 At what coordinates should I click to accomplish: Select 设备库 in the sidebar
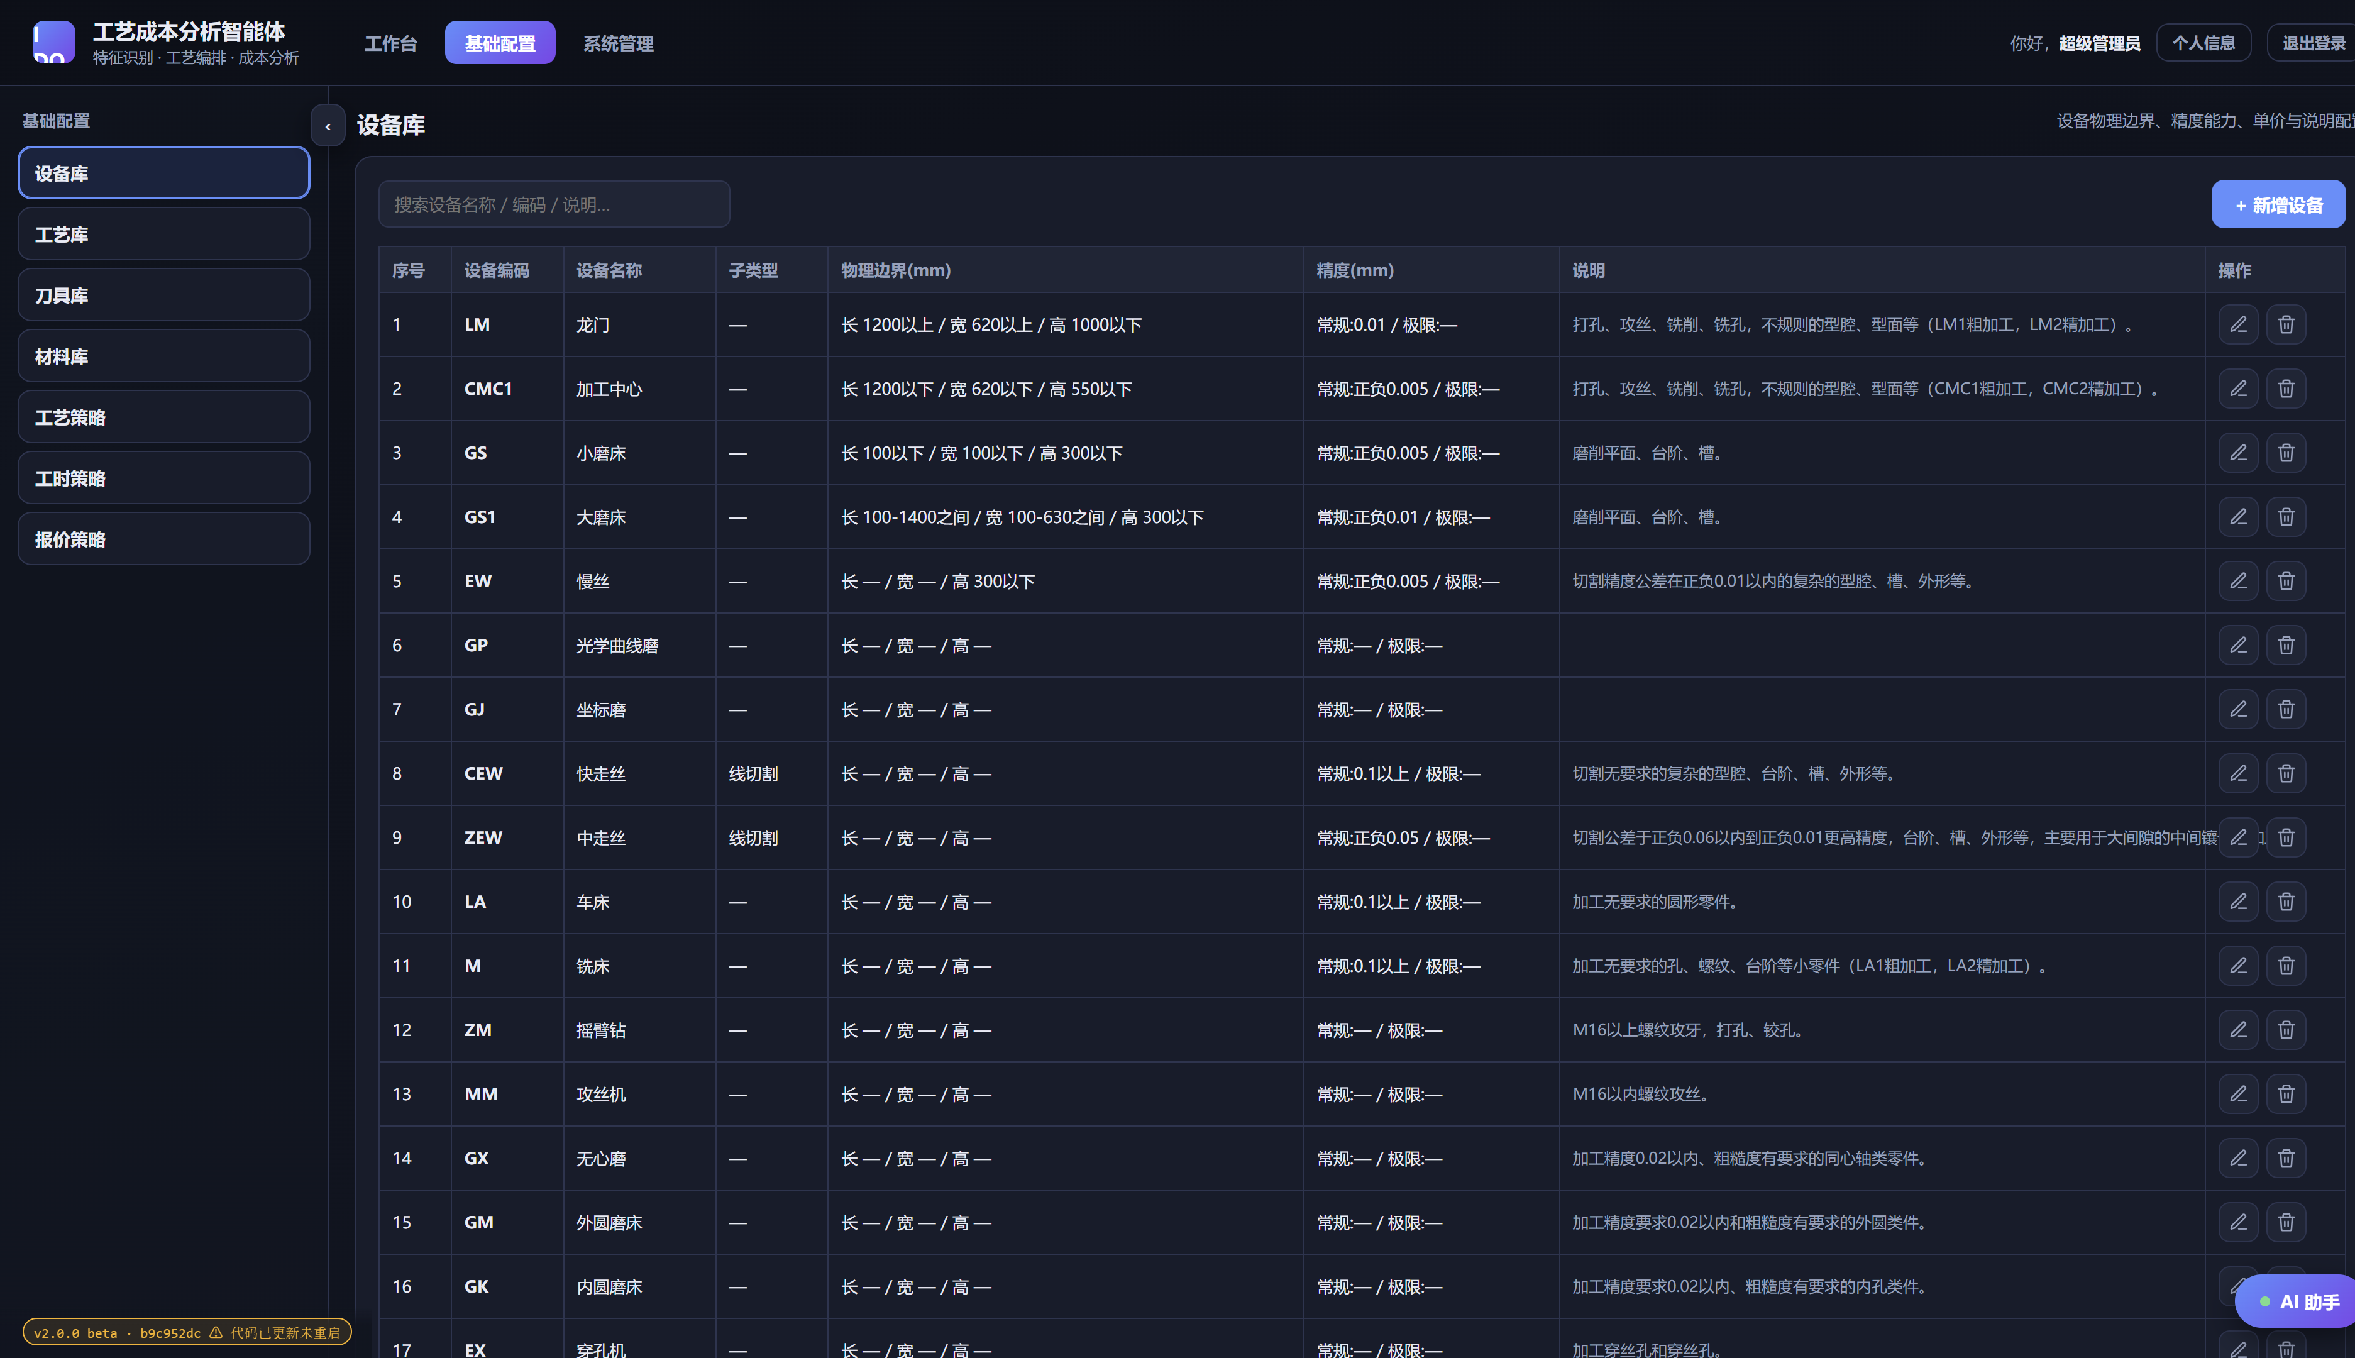click(x=164, y=174)
